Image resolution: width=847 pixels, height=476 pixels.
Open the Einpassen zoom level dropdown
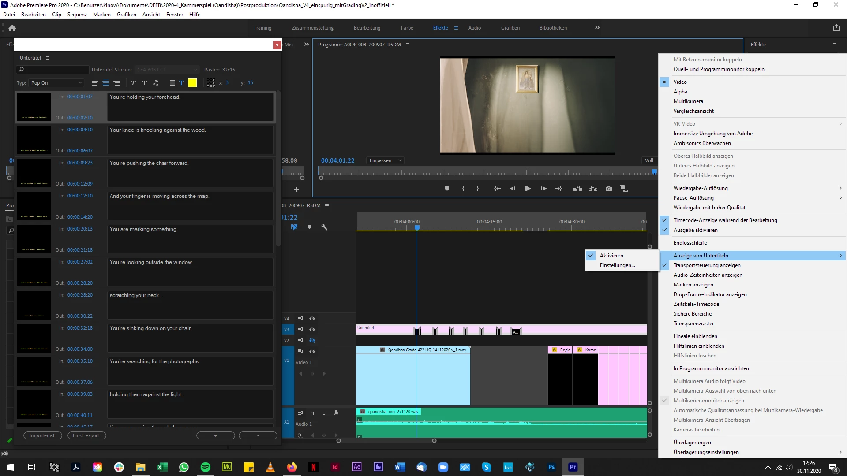[386, 160]
